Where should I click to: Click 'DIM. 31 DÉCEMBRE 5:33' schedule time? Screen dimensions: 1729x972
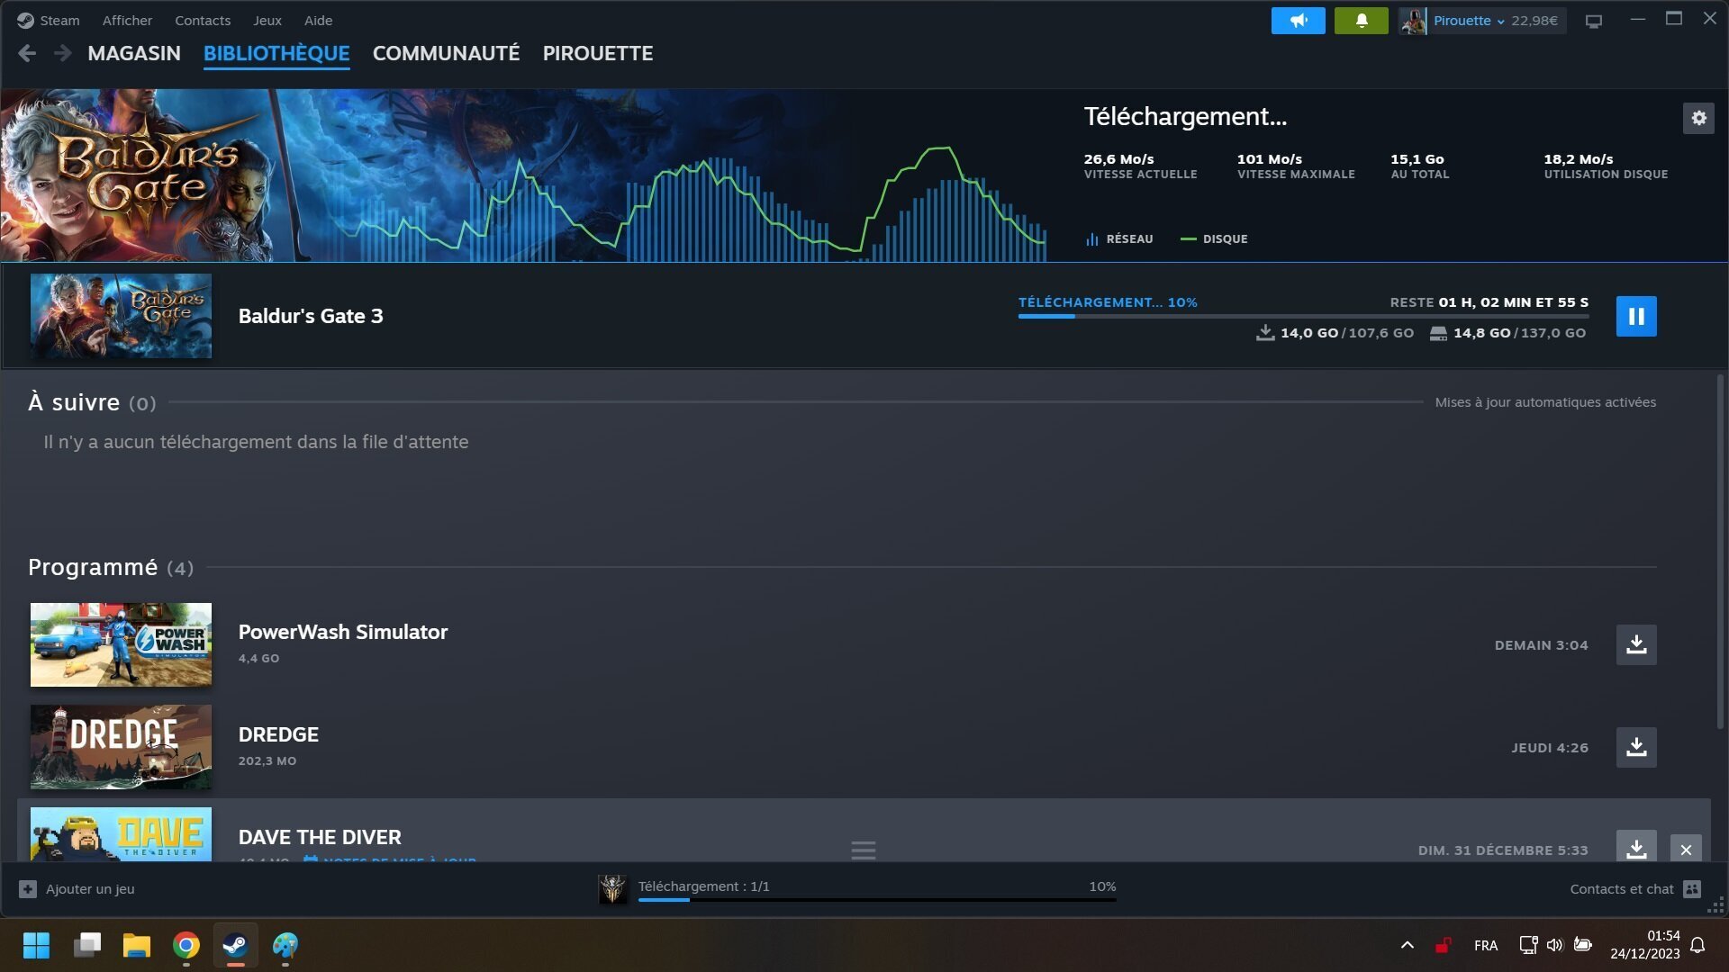pos(1502,850)
